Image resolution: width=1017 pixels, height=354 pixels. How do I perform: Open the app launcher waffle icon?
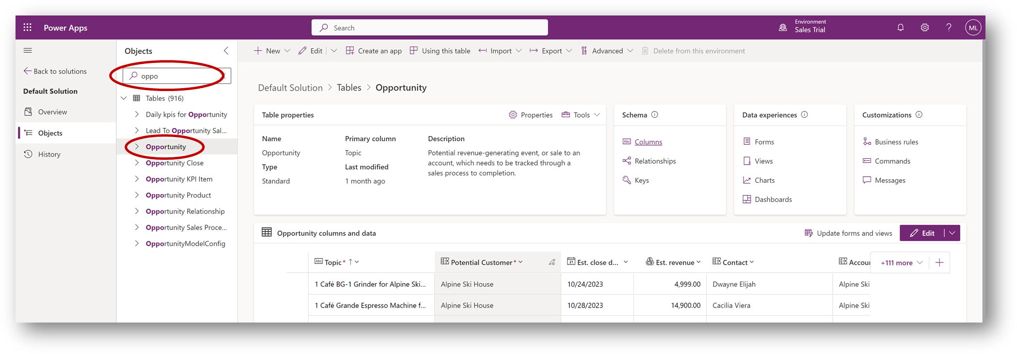(28, 28)
